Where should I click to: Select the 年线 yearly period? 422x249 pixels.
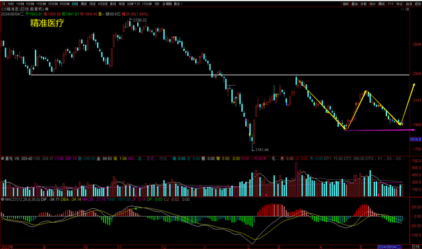[x=121, y=4]
